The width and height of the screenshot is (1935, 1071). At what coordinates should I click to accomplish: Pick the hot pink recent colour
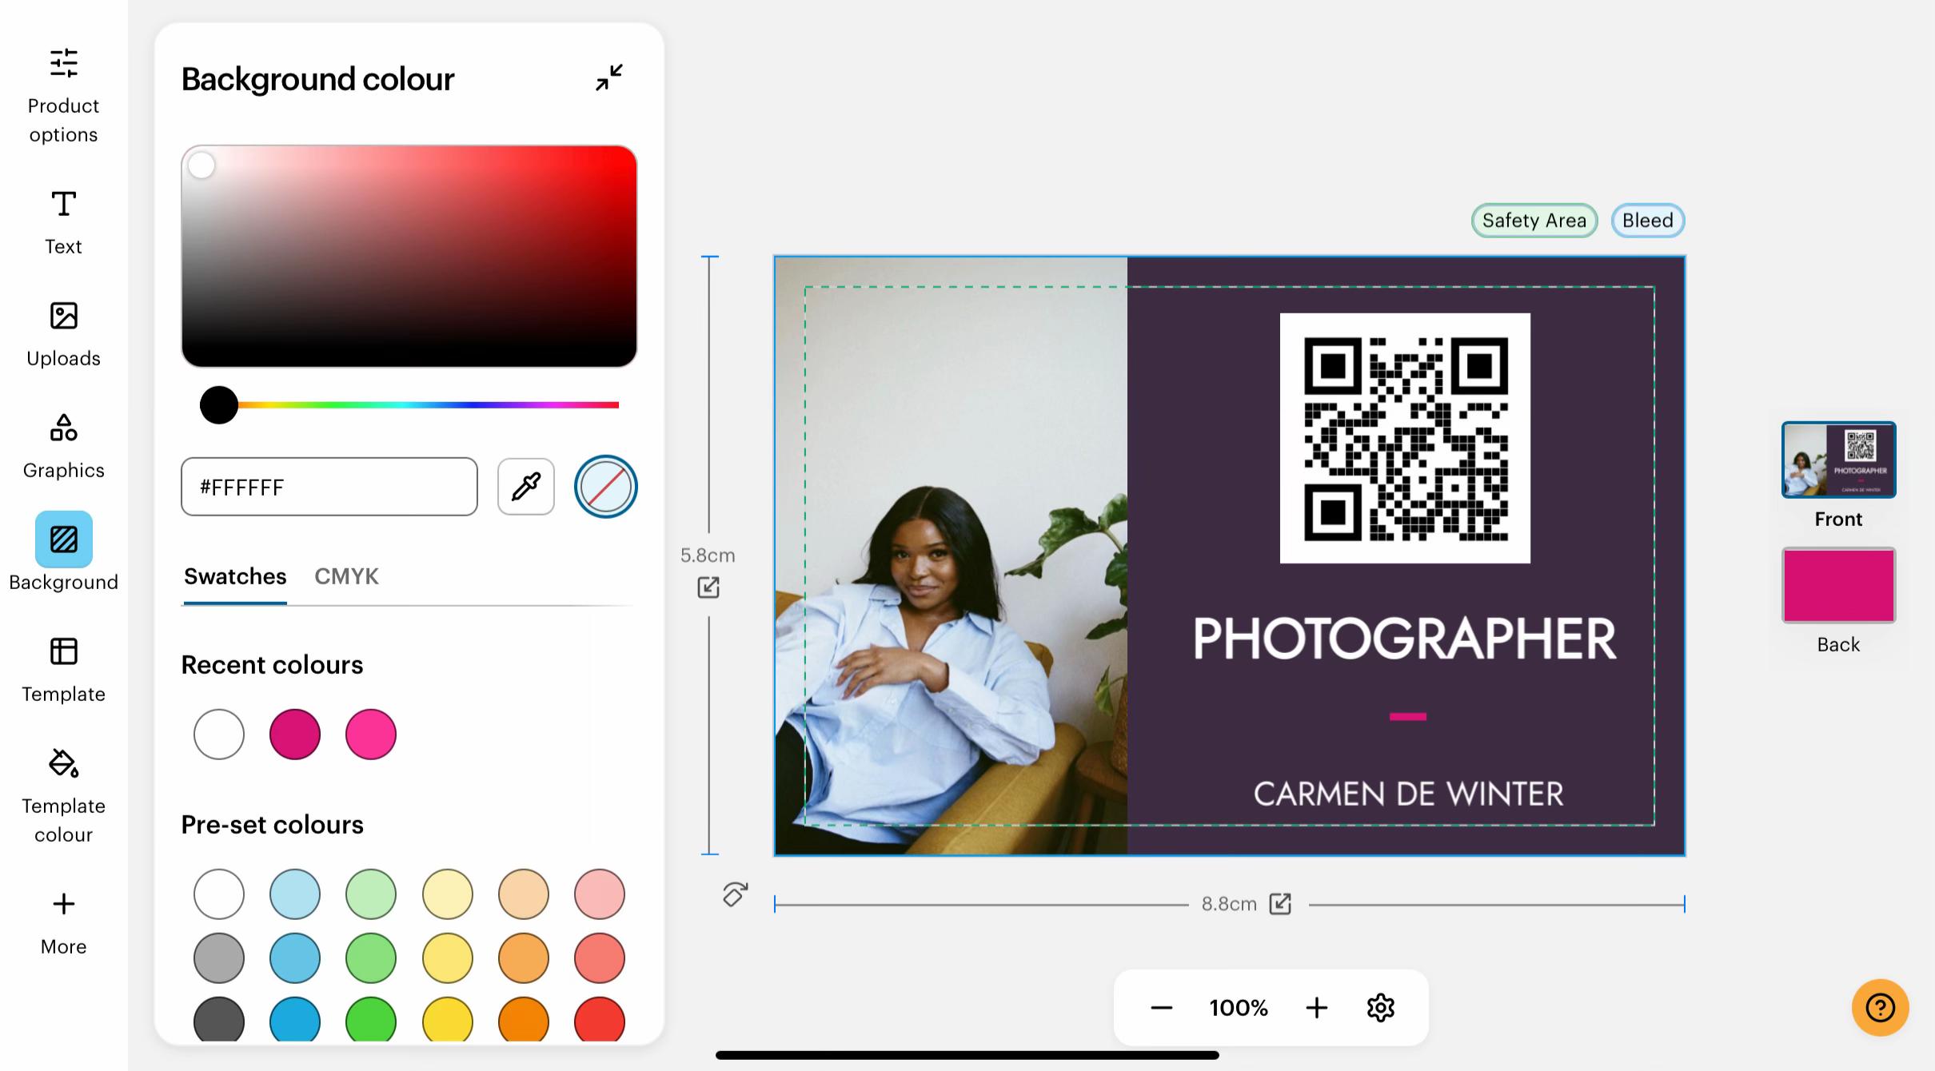371,734
